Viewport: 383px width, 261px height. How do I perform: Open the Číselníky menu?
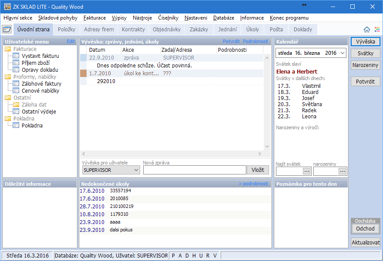pyautogui.click(x=168, y=18)
